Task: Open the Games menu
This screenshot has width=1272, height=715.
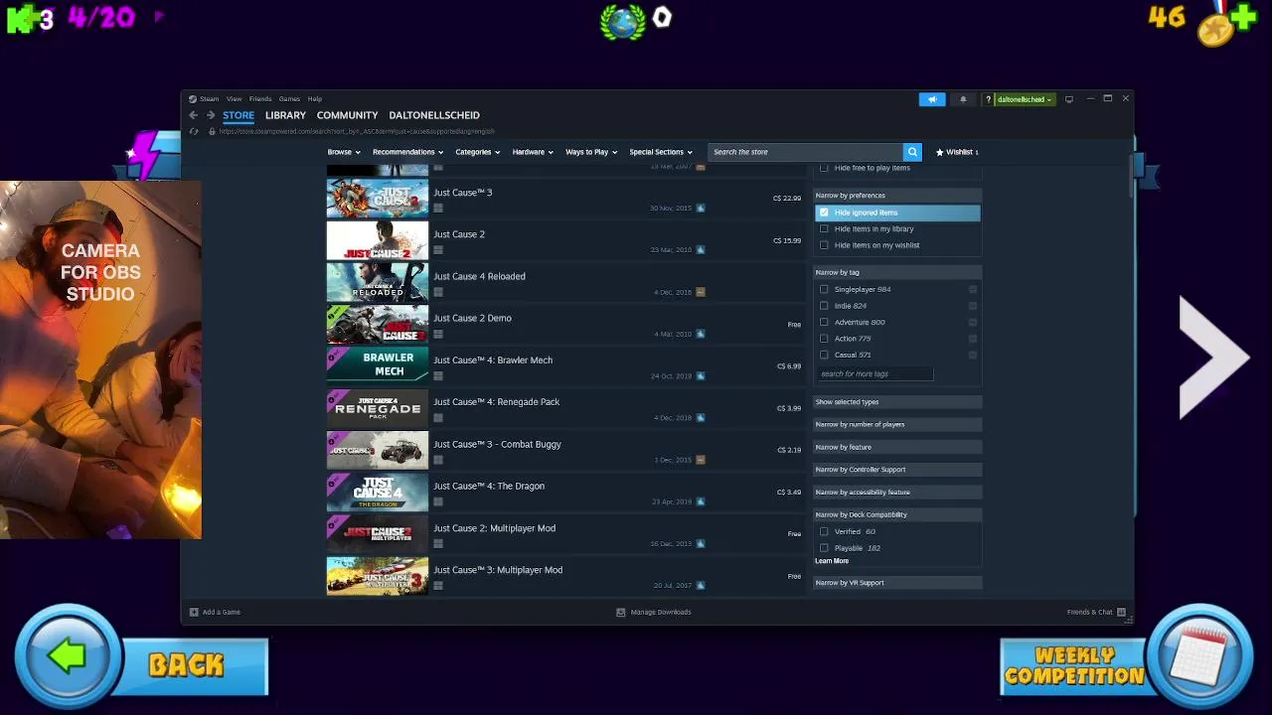Action: tap(289, 99)
